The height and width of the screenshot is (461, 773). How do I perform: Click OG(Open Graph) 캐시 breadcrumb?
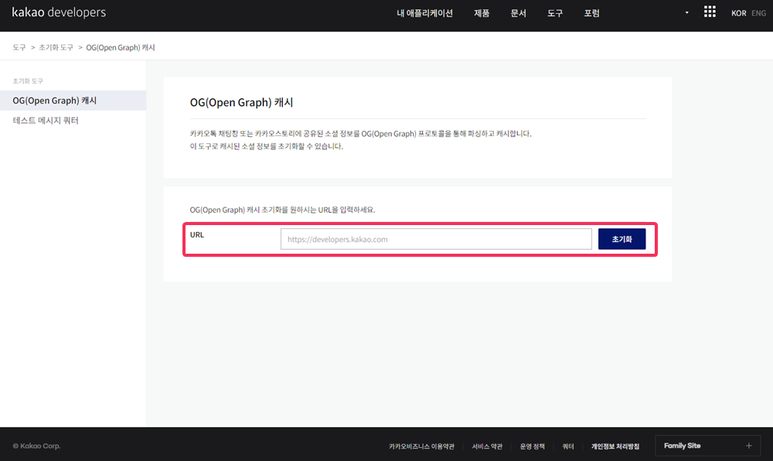(x=121, y=47)
